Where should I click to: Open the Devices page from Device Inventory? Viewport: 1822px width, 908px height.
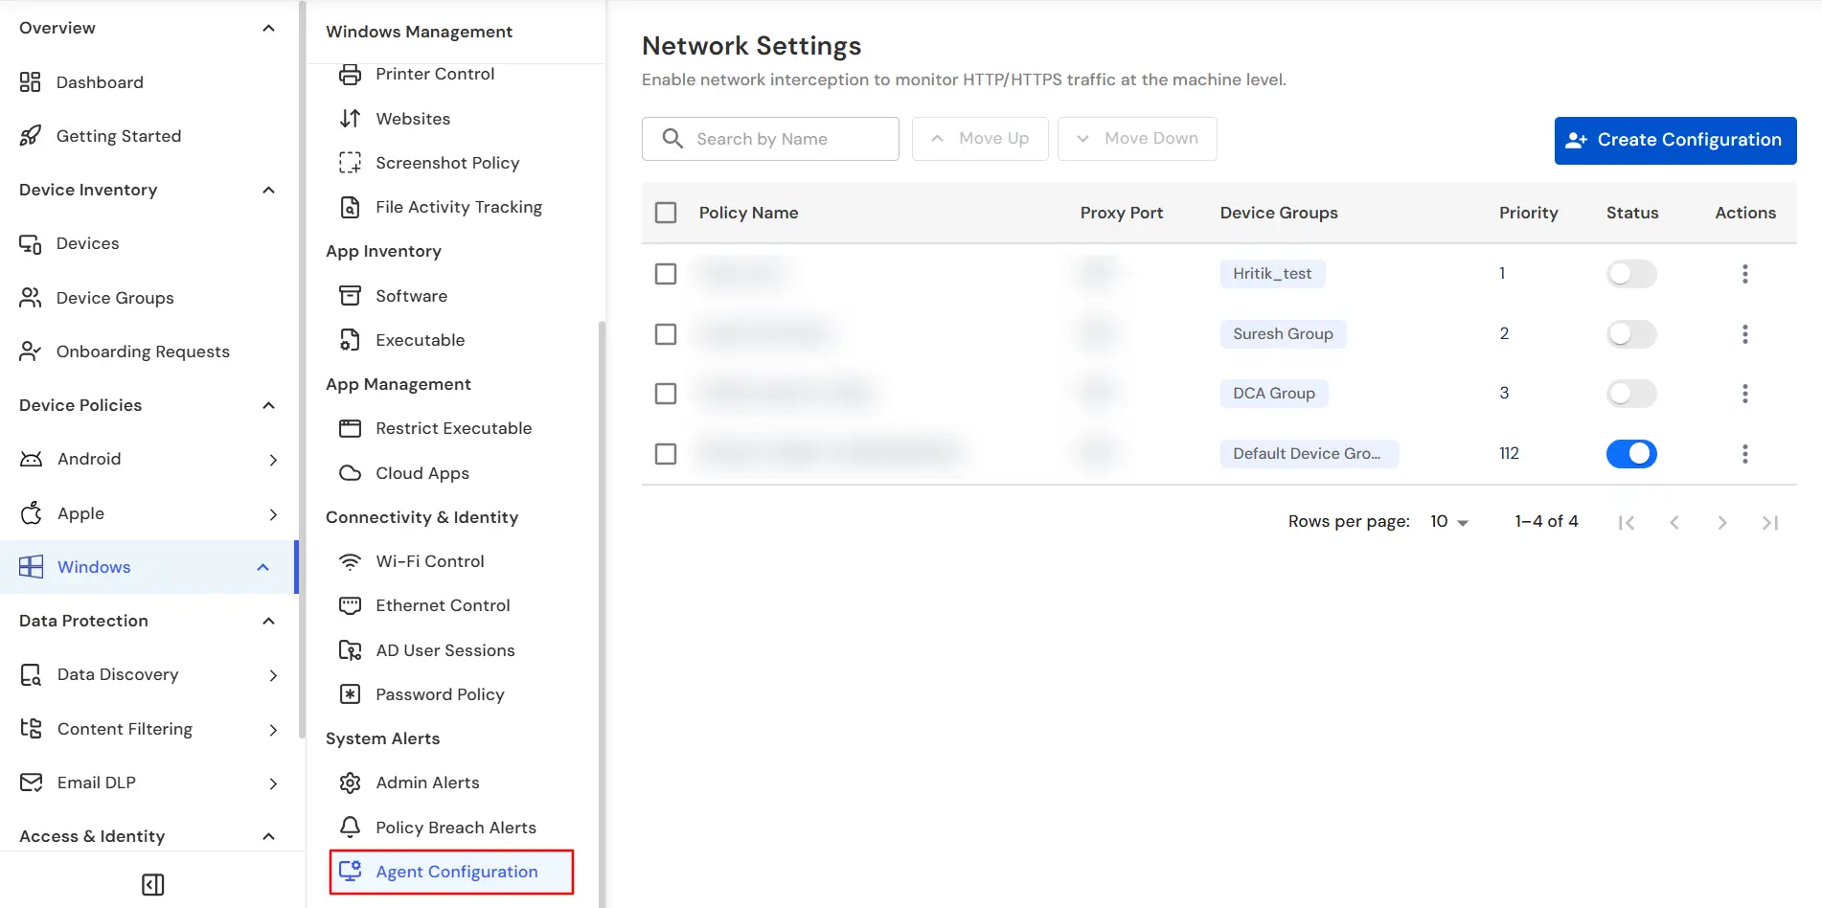pyautogui.click(x=87, y=242)
